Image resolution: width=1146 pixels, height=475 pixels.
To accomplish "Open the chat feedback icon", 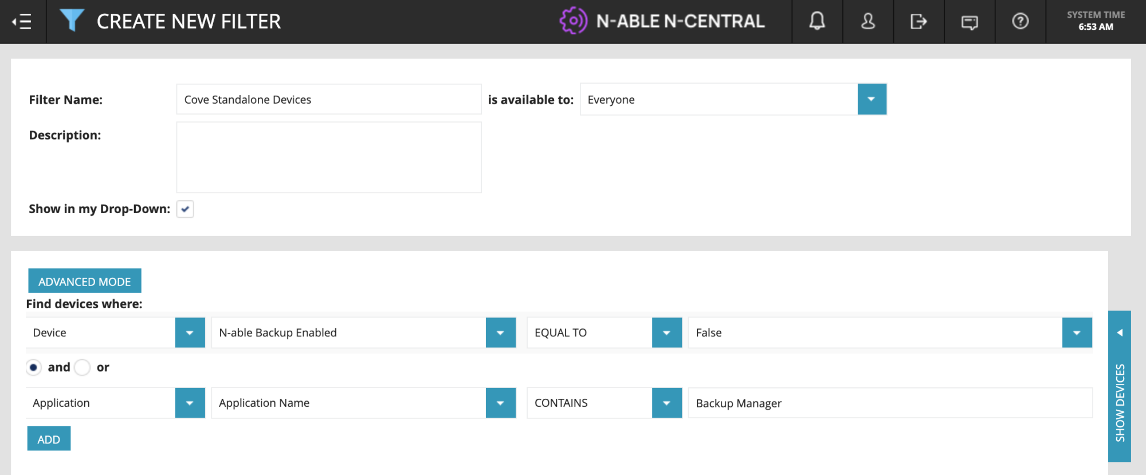I will 969,22.
